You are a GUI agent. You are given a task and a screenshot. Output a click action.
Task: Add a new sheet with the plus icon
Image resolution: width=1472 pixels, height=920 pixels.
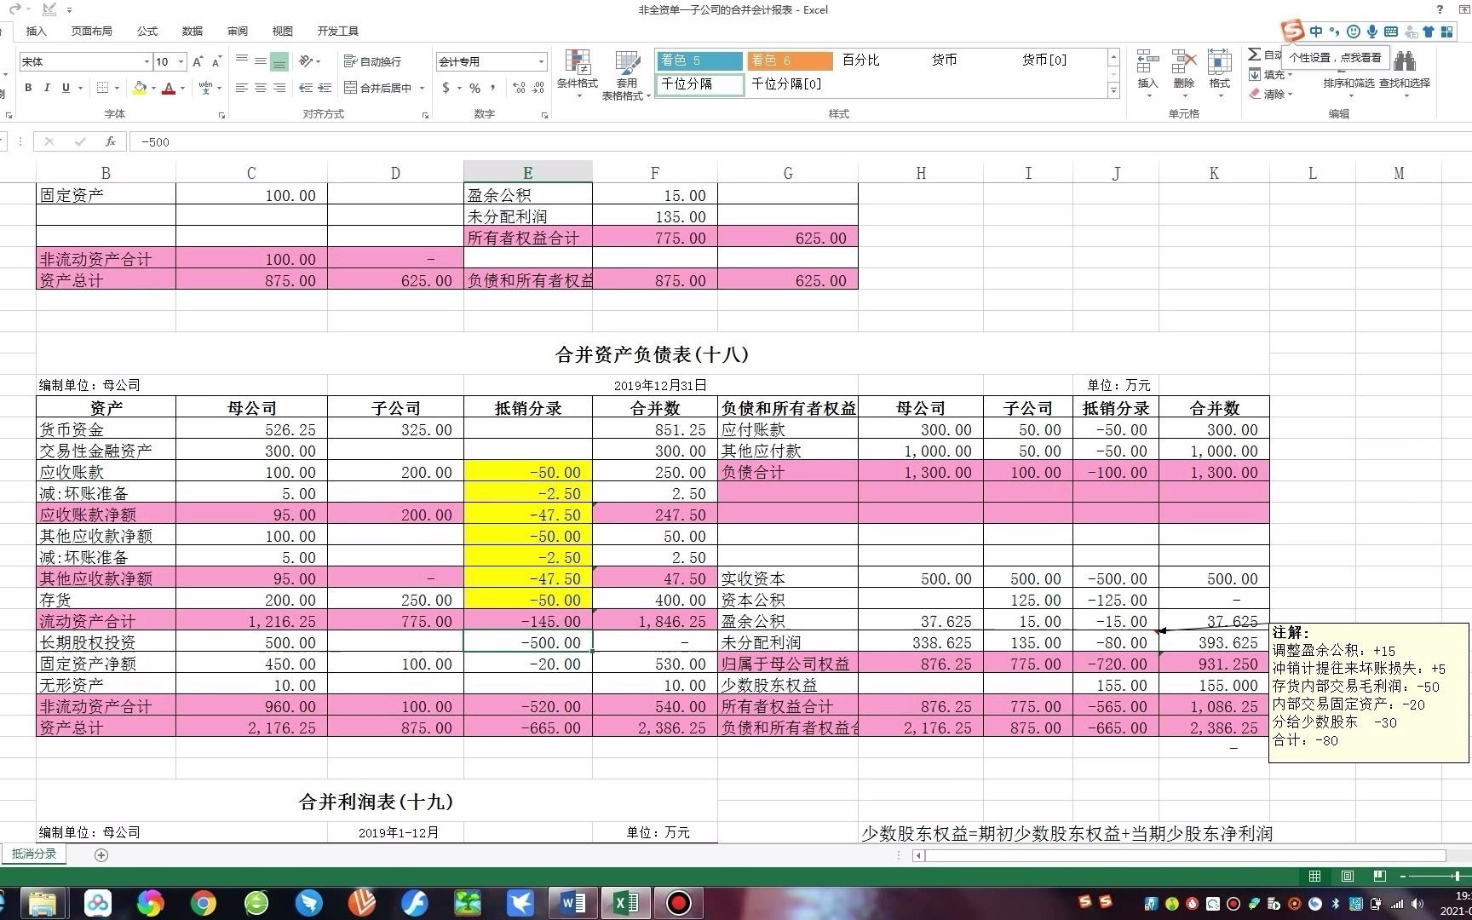point(101,854)
